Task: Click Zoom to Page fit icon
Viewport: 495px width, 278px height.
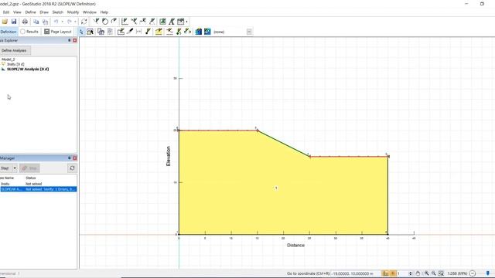Action: point(441,273)
